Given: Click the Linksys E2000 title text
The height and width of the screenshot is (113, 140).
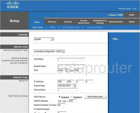Looking at the screenshot, I should (x=115, y=15).
